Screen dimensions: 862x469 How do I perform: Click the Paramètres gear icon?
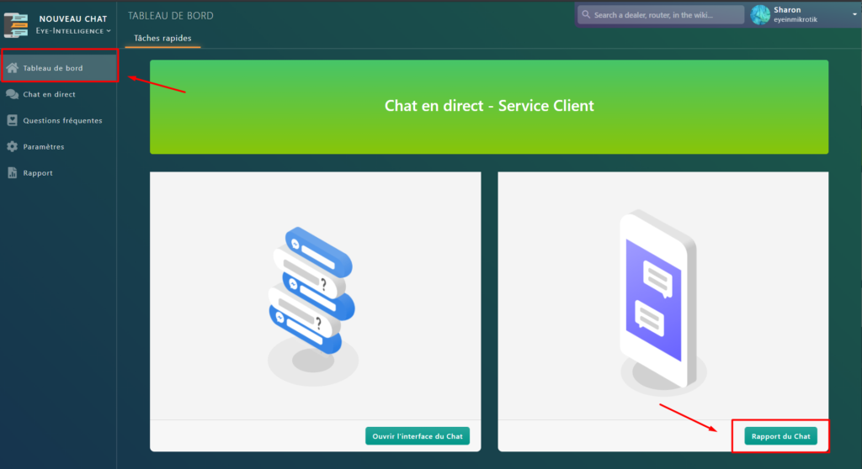(13, 146)
